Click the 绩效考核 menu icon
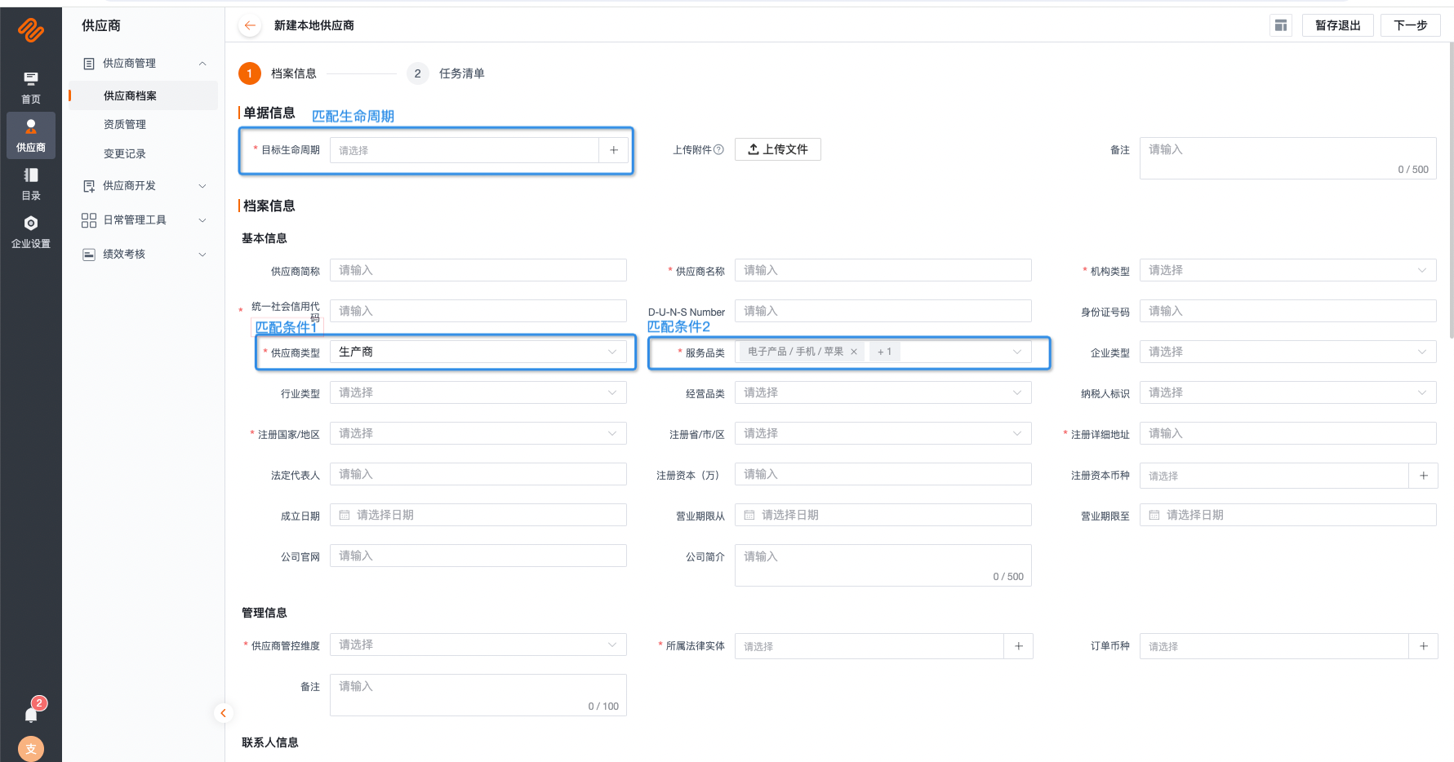 click(89, 255)
